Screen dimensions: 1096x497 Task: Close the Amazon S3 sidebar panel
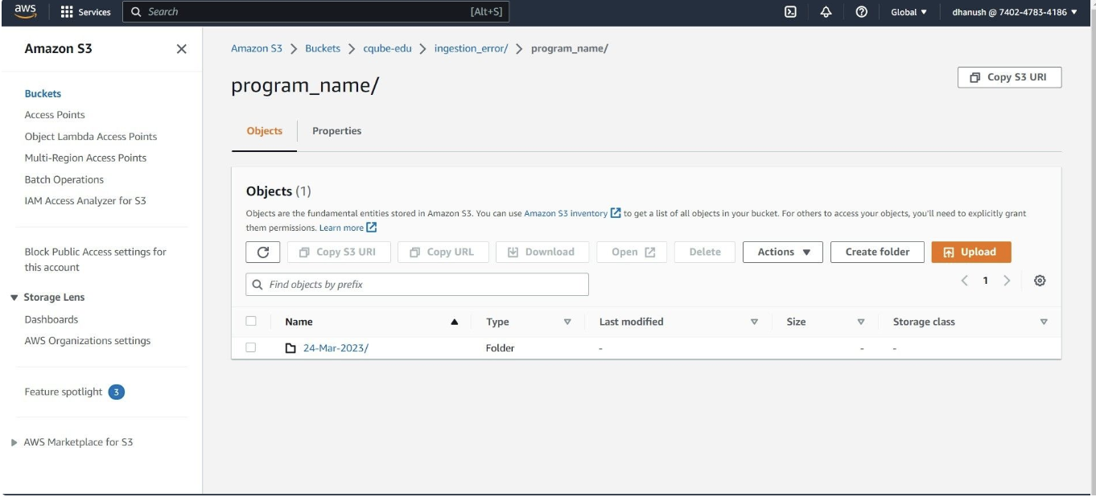181,49
